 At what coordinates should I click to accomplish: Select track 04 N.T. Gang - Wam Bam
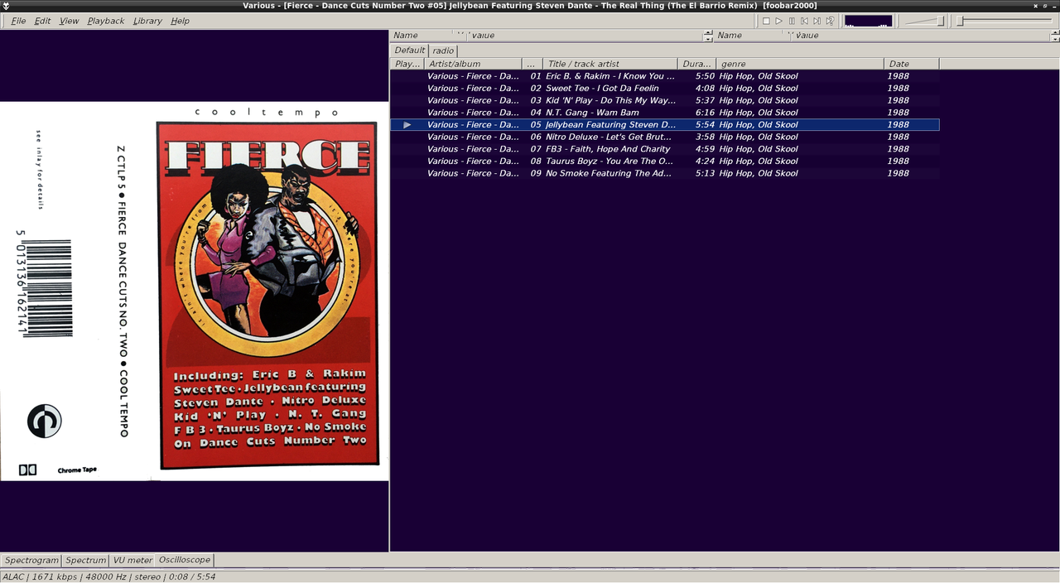tap(664, 113)
